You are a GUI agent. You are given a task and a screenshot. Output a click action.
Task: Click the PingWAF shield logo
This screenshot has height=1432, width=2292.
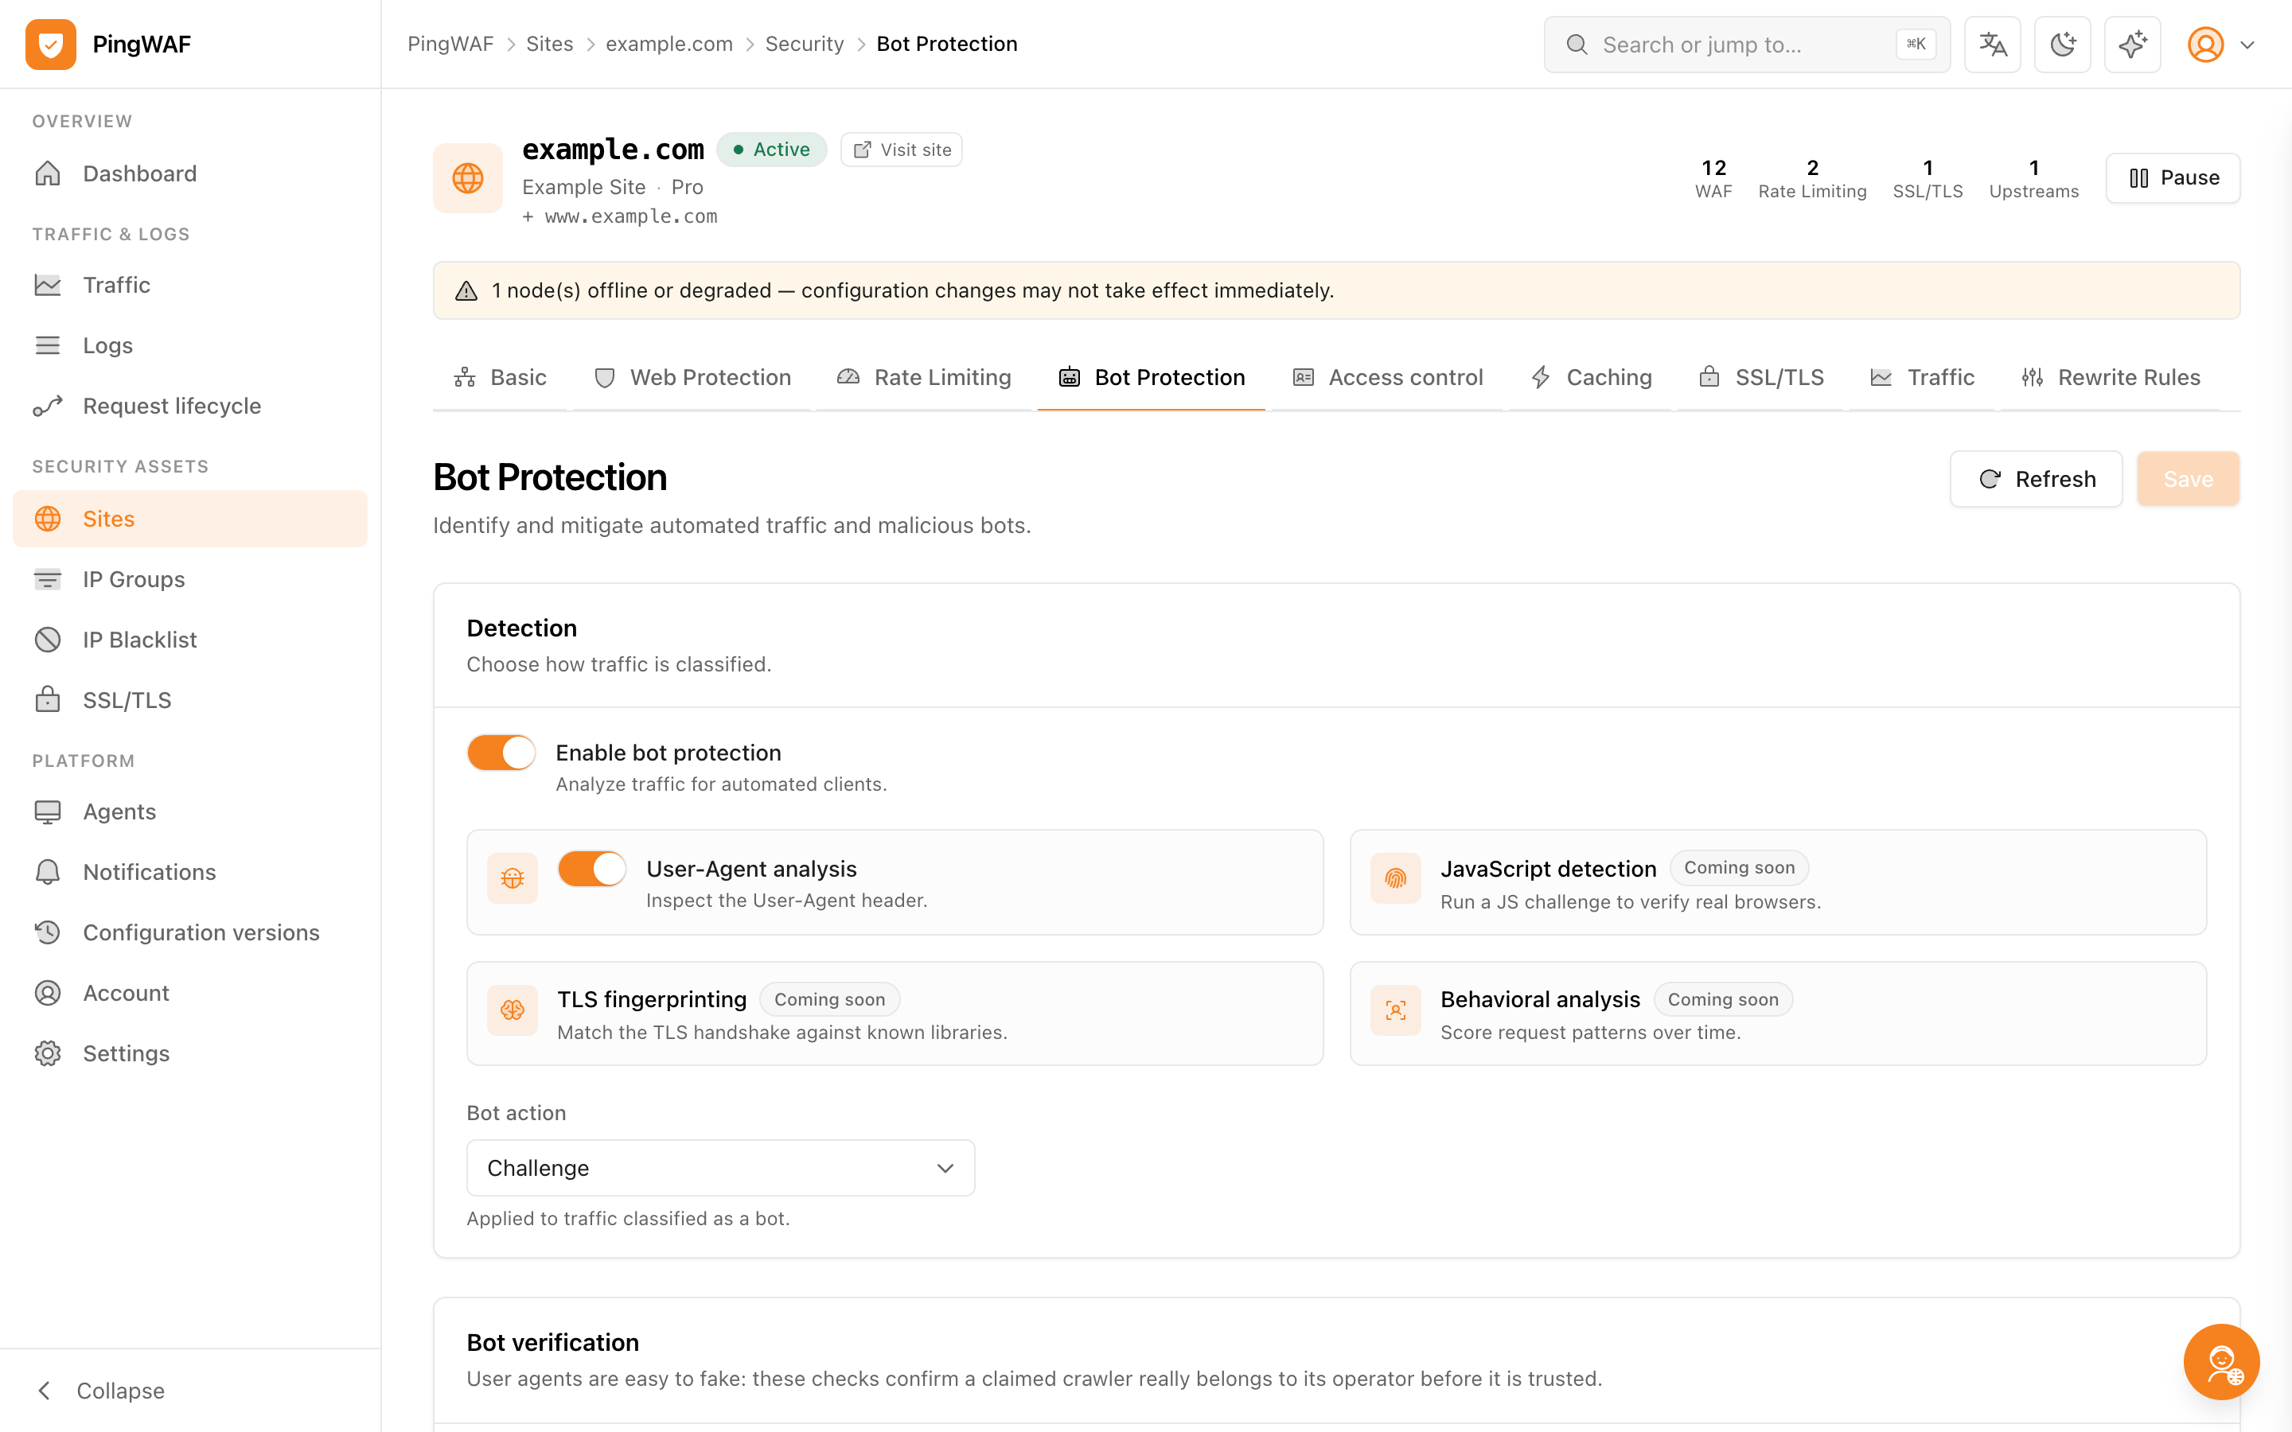(x=50, y=45)
